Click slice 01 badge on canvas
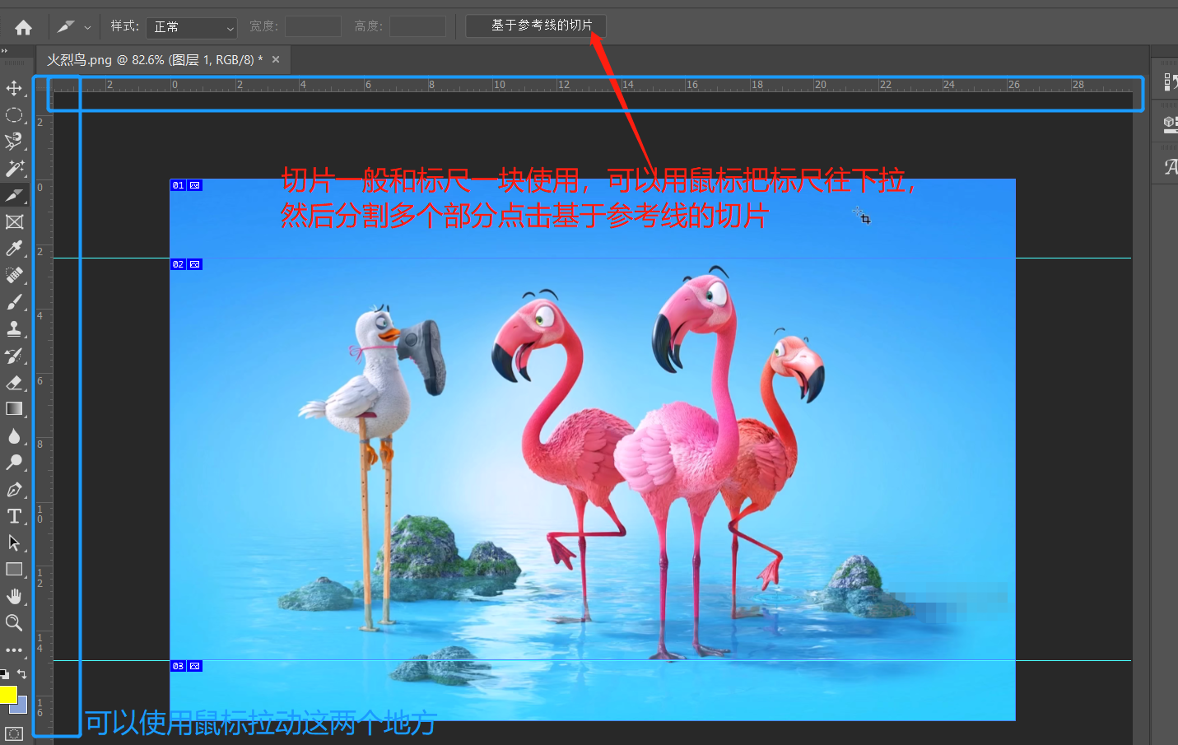This screenshot has width=1178, height=745. (186, 185)
